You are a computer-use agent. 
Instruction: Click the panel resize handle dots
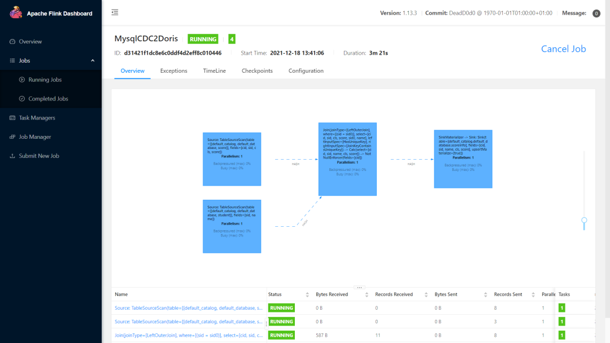coord(359,288)
